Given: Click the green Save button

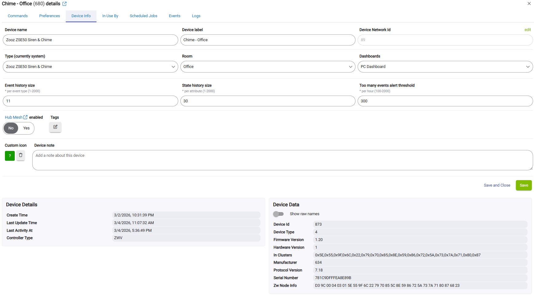Looking at the screenshot, I should pos(524,185).
